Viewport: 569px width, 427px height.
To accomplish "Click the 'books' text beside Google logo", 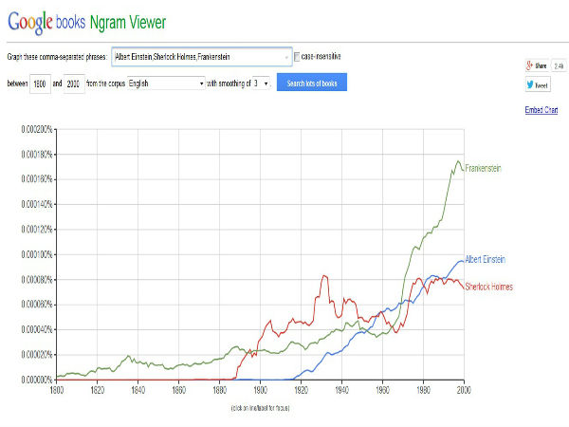I will click(78, 19).
